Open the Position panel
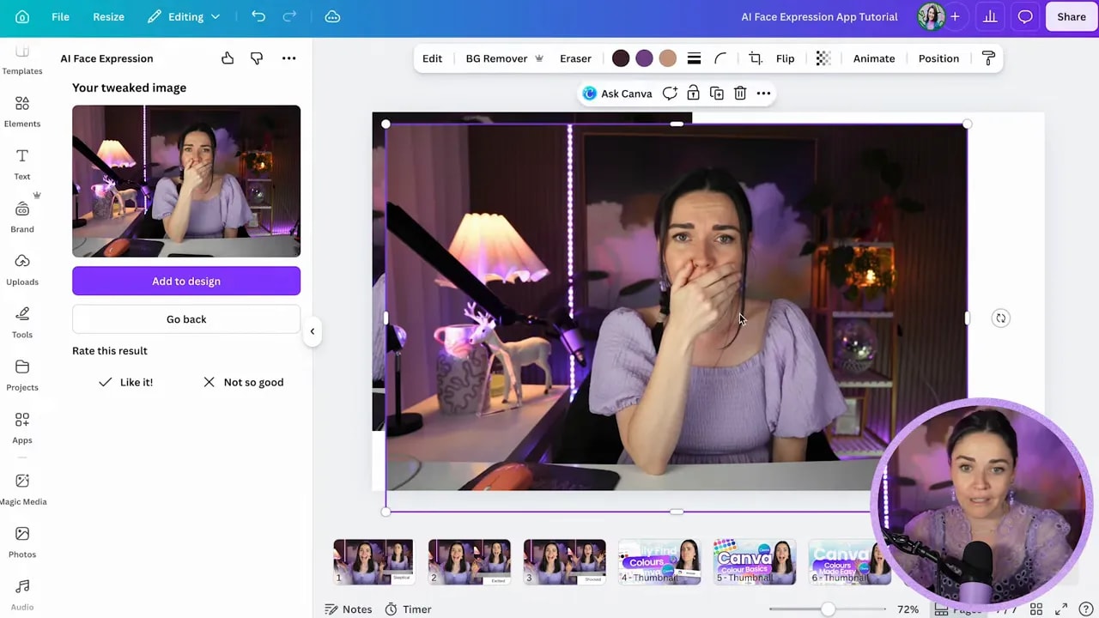This screenshot has width=1099, height=618. tap(938, 58)
